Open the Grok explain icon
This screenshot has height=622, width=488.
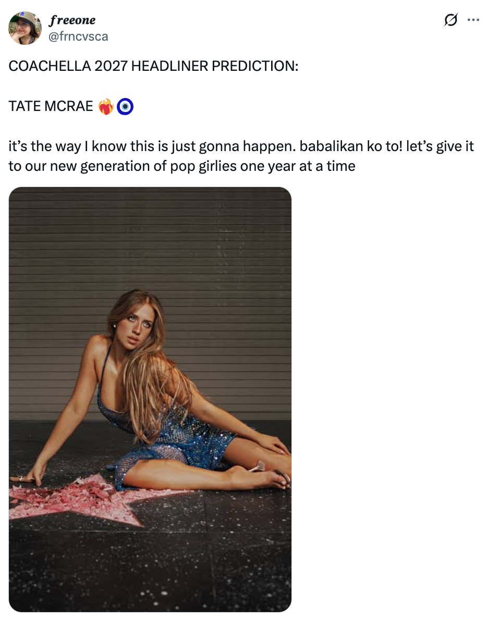[x=450, y=20]
